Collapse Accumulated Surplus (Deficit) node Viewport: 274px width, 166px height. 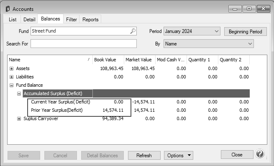[x=19, y=93]
